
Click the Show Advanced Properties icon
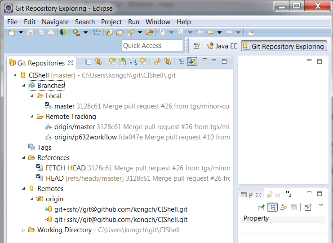tap(283, 207)
